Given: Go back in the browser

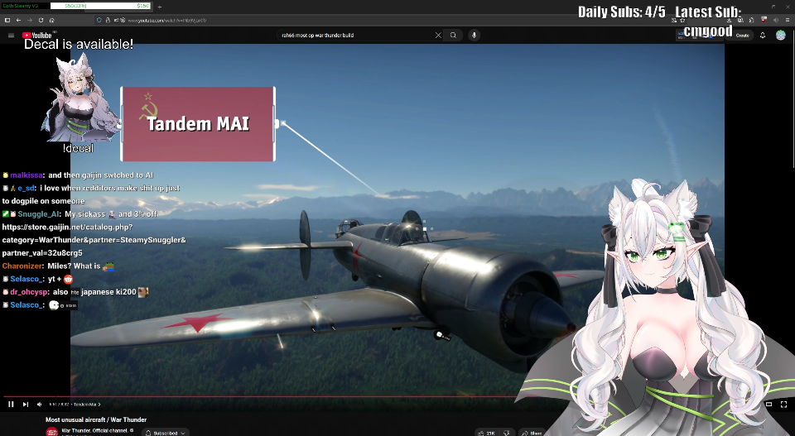Looking at the screenshot, I should (x=18, y=20).
